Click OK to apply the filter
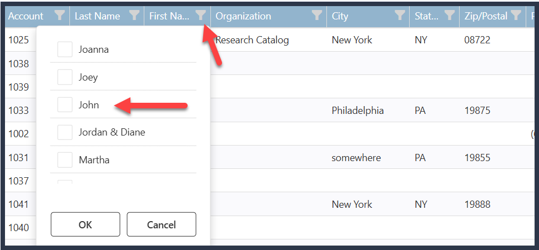The image size is (539, 250). (85, 224)
